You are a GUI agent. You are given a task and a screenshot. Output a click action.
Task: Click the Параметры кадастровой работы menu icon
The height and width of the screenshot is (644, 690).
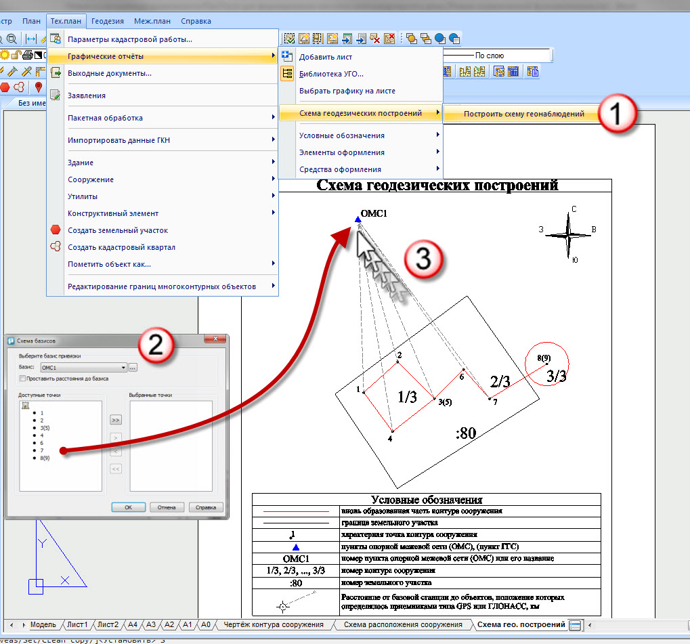(56, 39)
